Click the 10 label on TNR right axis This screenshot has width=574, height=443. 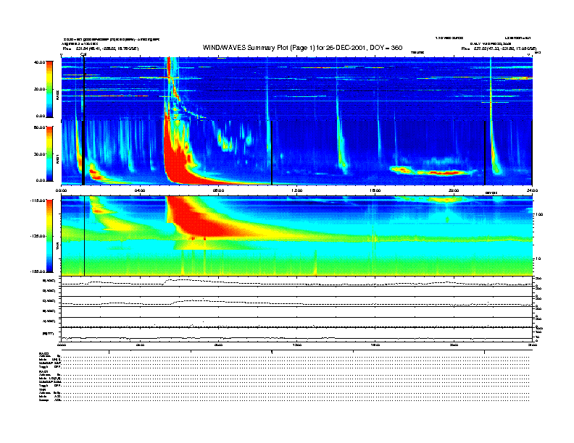[539, 259]
